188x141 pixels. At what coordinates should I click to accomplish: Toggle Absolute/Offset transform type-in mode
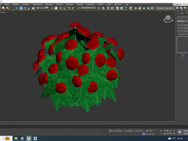tap(110, 131)
